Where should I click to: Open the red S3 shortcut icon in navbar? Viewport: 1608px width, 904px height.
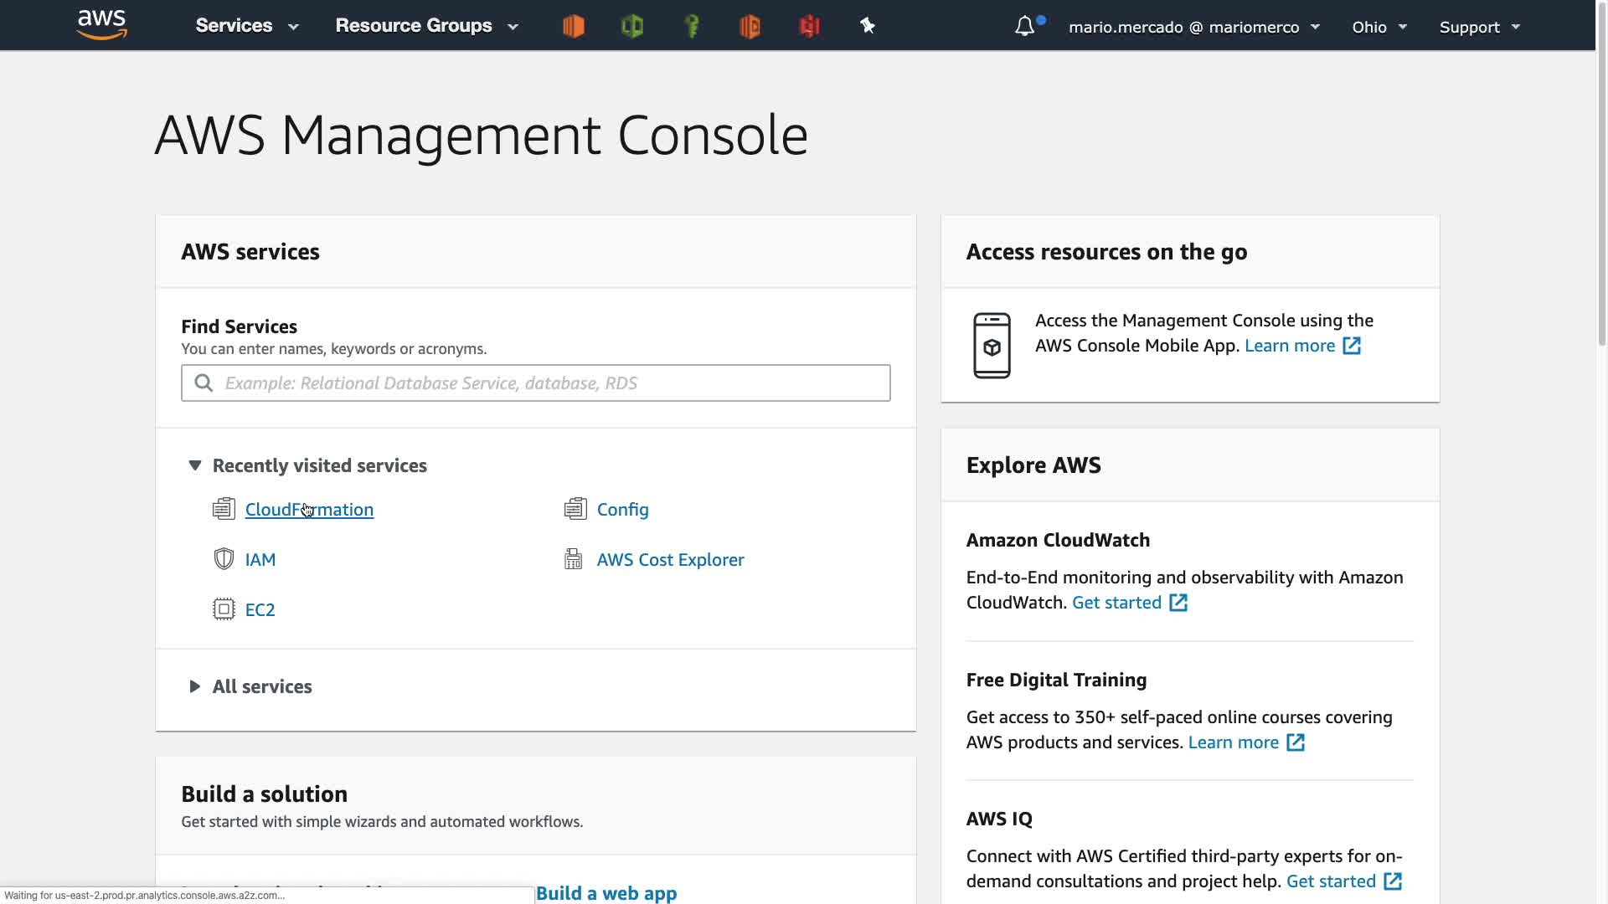809,26
